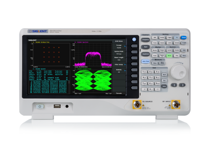
Task: Click the USB port on front panel
Action: tap(57, 106)
